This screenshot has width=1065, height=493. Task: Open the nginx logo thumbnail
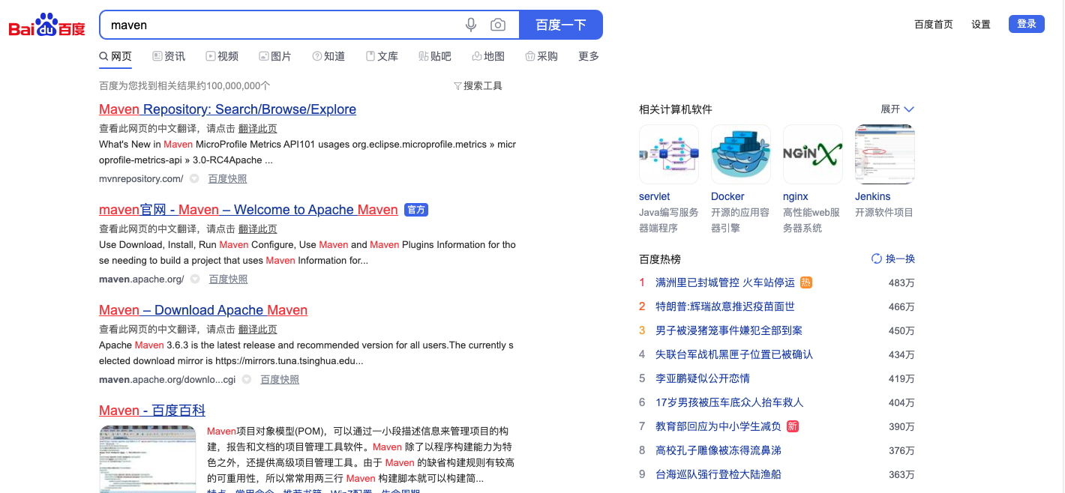(813, 154)
